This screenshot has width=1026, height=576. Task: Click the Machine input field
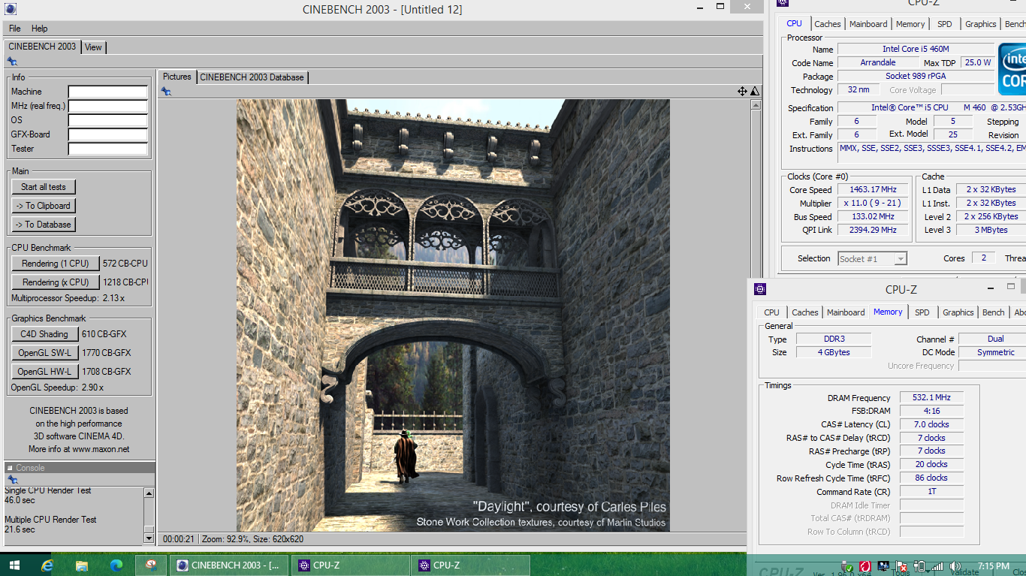coord(108,92)
